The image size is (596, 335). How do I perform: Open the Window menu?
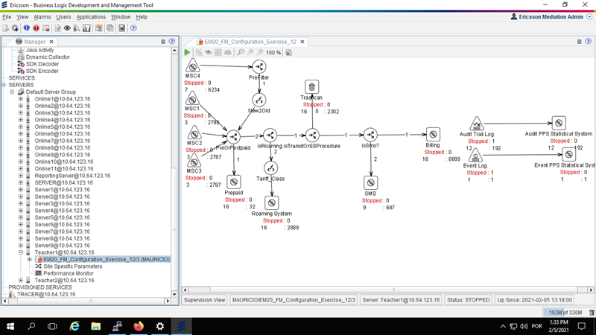coord(121,17)
